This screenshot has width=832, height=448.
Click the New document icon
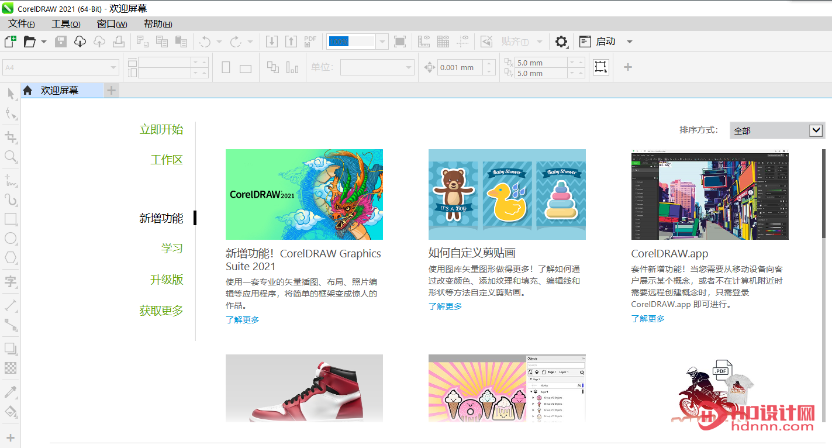tap(10, 42)
